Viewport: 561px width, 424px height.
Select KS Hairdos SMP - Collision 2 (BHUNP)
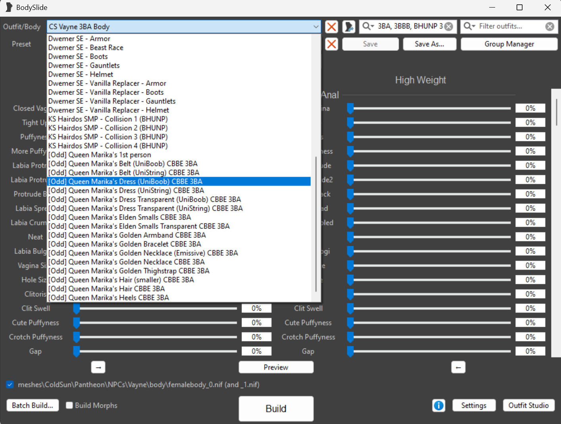pyautogui.click(x=179, y=128)
